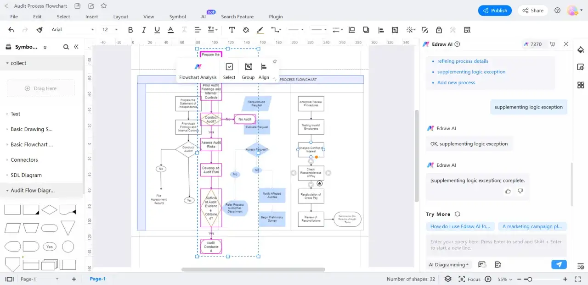Send the AI query with arrow button

click(x=559, y=264)
